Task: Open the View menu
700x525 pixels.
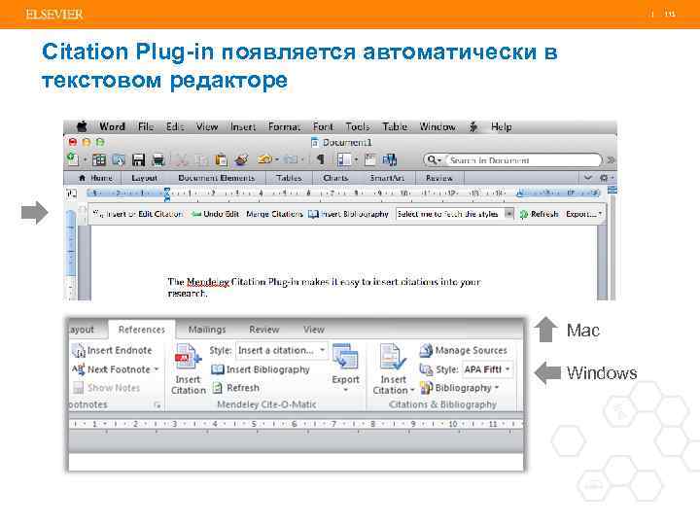Action: point(207,126)
